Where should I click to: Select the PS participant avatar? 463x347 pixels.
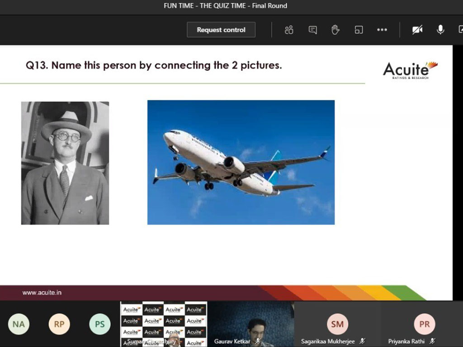[x=100, y=324]
